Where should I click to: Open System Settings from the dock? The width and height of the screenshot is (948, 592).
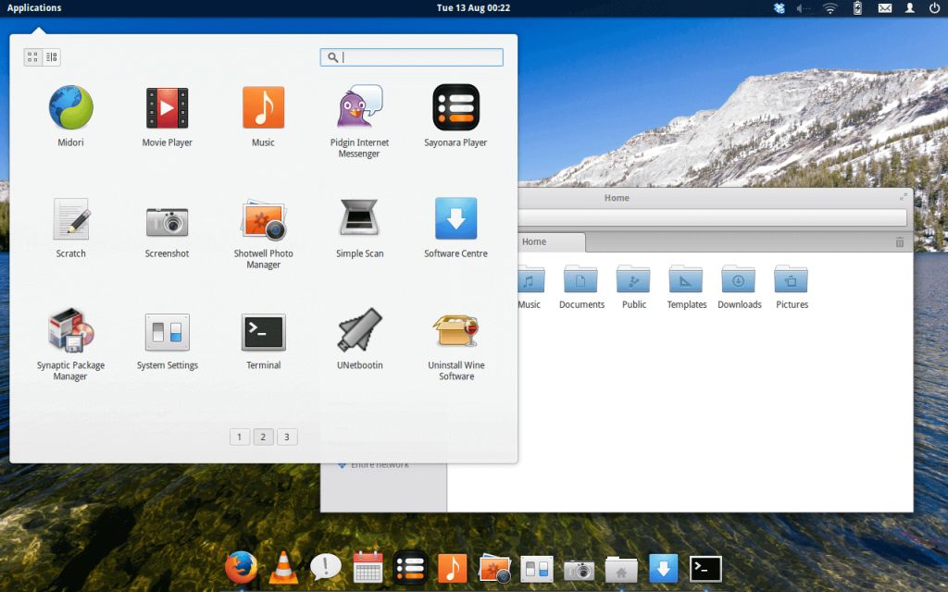[536, 569]
